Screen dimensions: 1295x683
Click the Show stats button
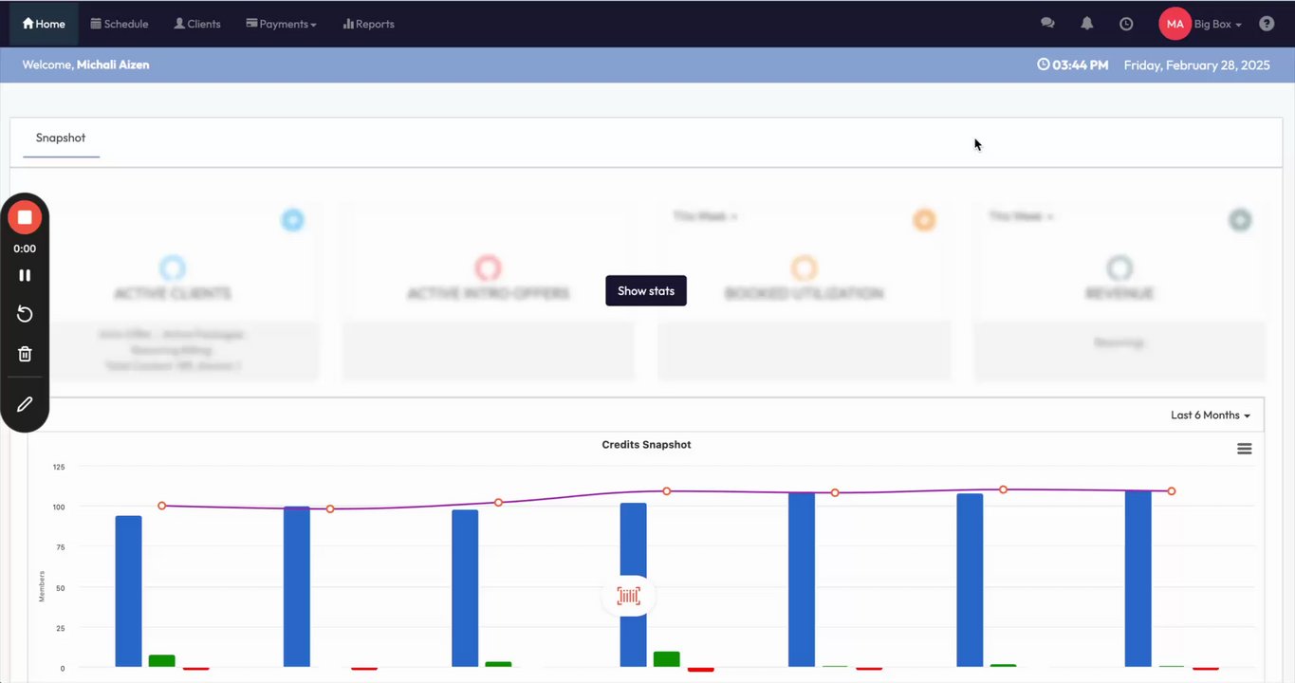click(x=646, y=290)
